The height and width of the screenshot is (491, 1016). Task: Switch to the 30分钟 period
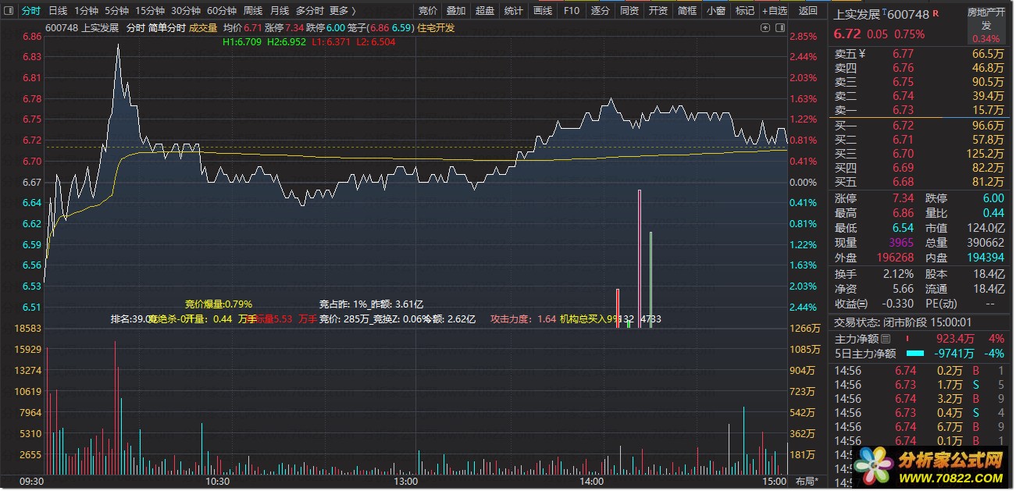click(185, 11)
